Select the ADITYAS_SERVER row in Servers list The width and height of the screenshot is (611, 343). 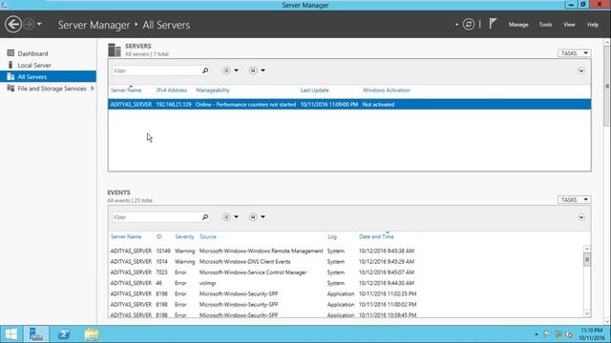point(349,104)
